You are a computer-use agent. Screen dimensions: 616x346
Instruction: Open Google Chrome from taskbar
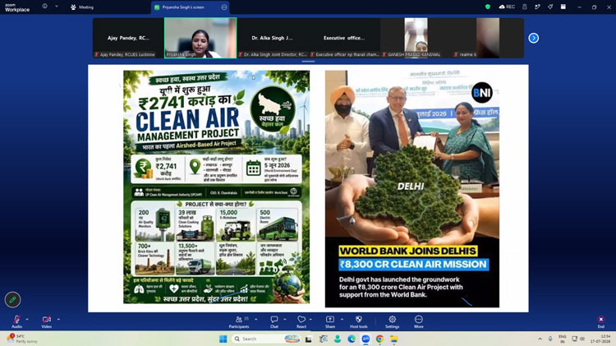[x=379, y=339]
